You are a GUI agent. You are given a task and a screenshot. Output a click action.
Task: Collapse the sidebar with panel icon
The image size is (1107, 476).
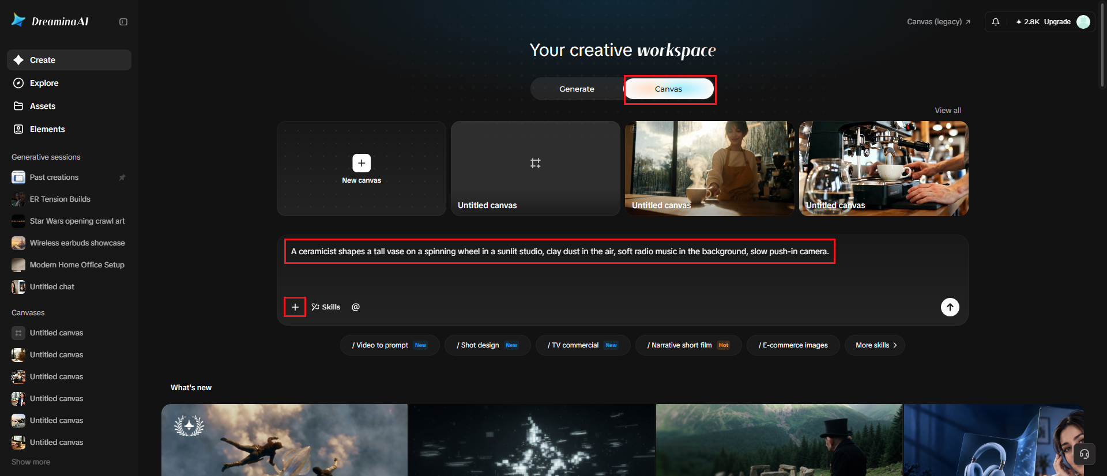click(123, 22)
